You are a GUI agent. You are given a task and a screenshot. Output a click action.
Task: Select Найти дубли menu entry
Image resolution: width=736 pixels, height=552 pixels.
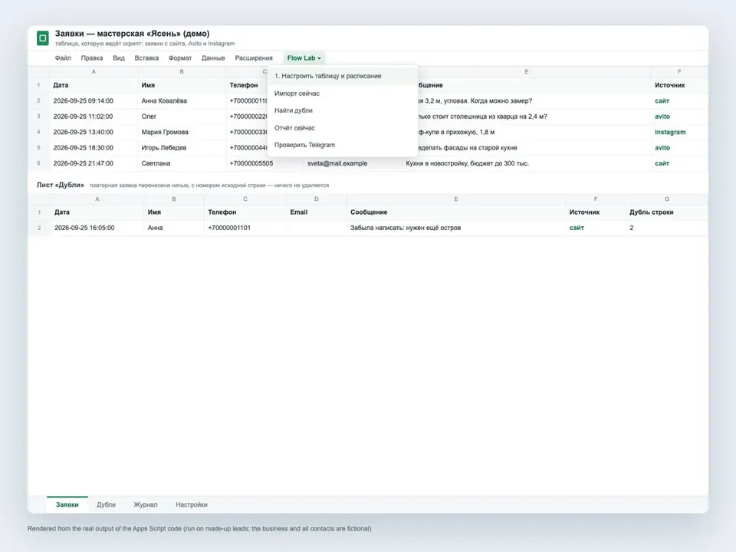[342, 110]
